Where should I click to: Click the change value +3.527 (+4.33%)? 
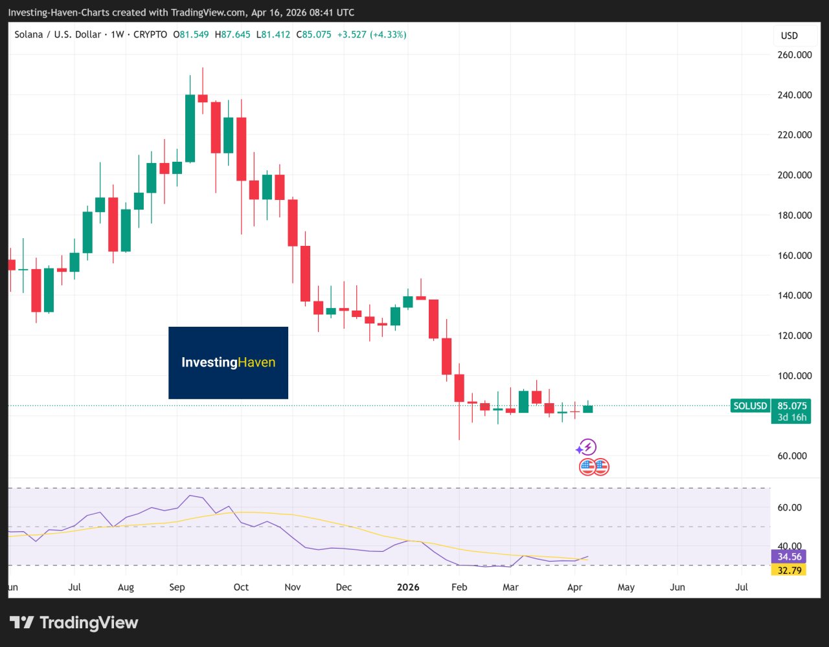372,34
